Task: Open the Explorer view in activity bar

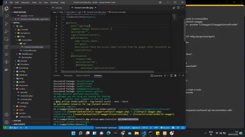Action: [x=7, y=8]
